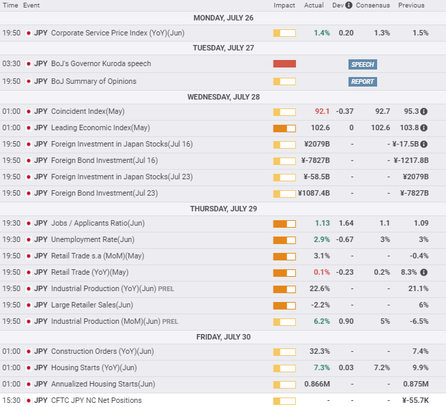446x407 pixels.
Task: Click the info icon beside Dev column header
Action: point(348,5)
